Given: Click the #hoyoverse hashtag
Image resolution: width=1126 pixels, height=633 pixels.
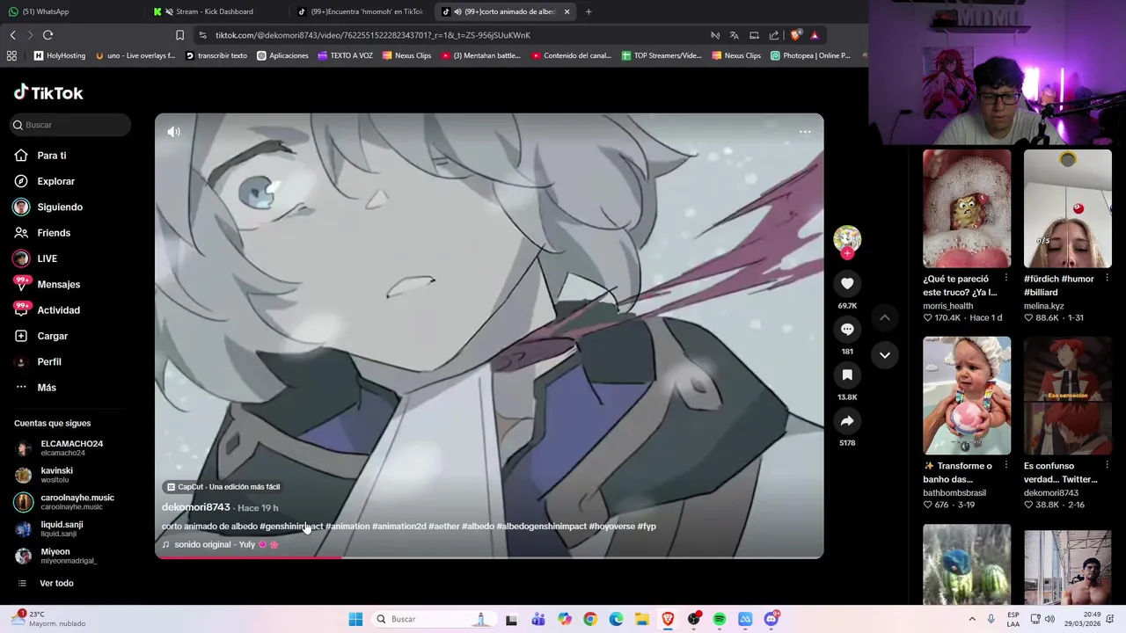Looking at the screenshot, I should coord(611,527).
